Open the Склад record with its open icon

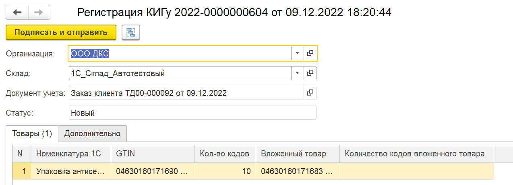coord(310,73)
